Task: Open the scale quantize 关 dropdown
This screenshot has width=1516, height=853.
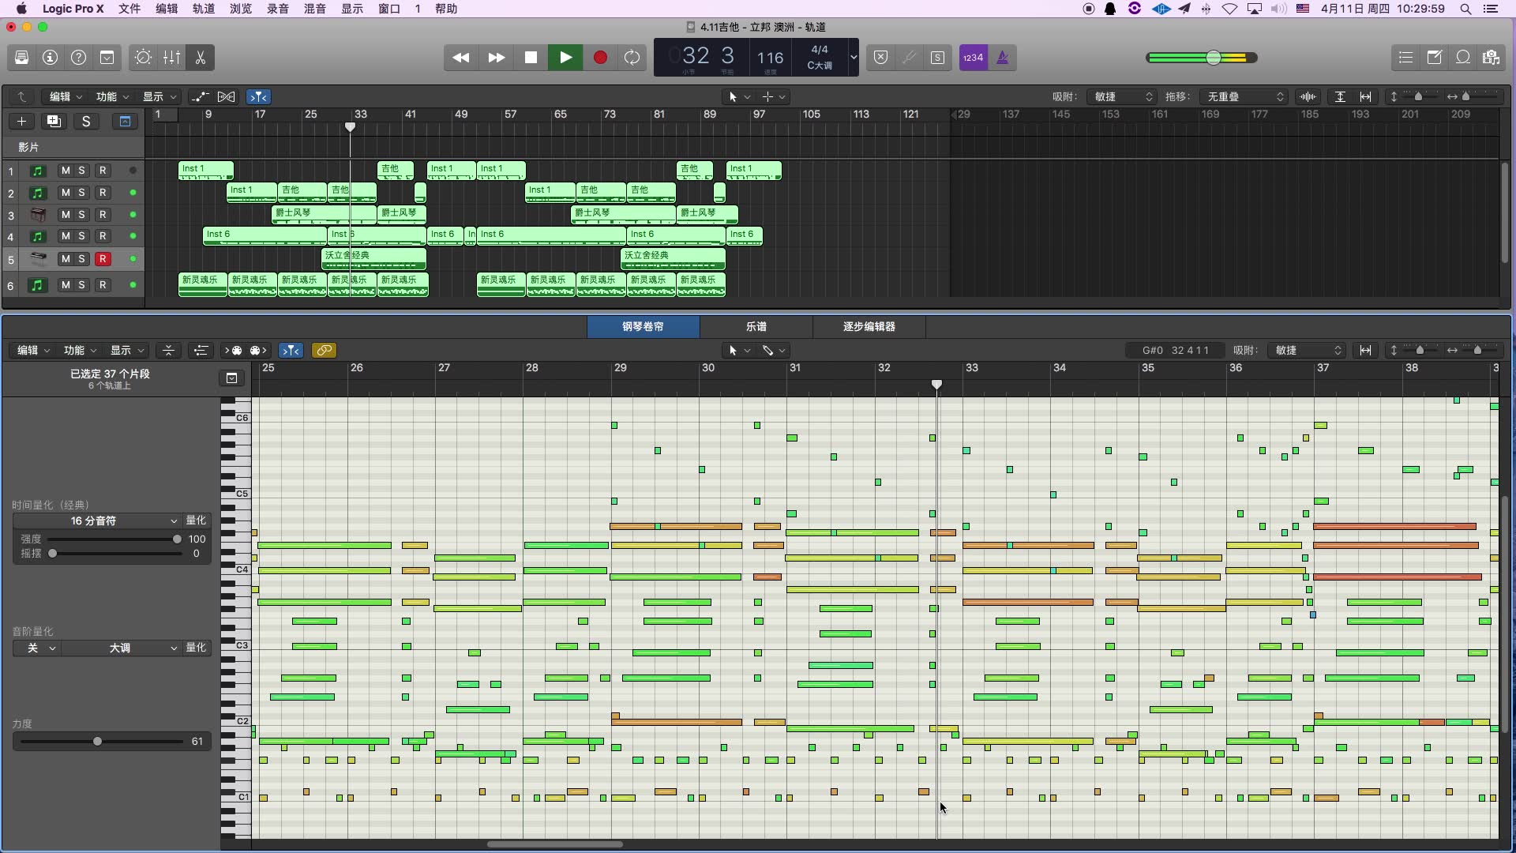Action: pyautogui.click(x=36, y=648)
